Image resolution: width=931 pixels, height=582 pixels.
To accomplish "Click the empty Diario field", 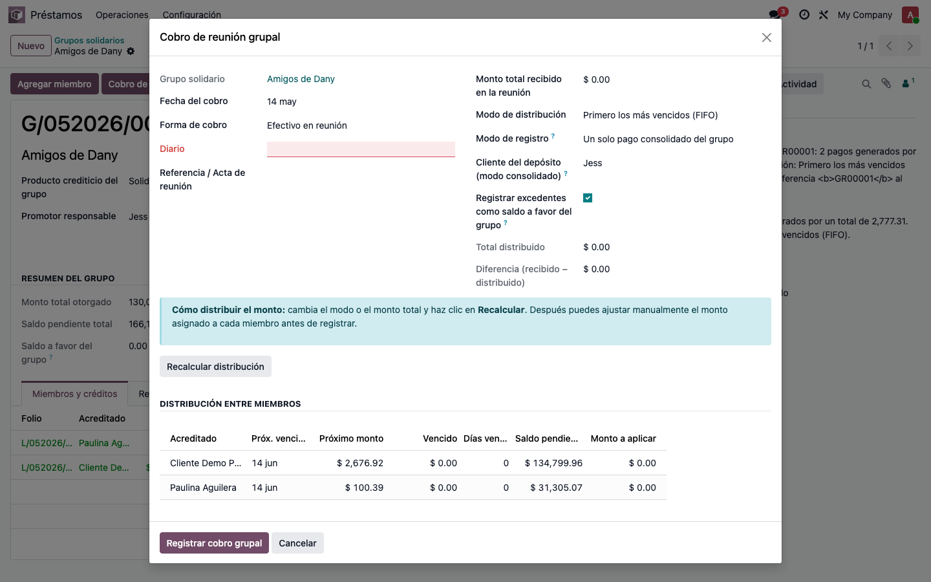I will [x=361, y=149].
